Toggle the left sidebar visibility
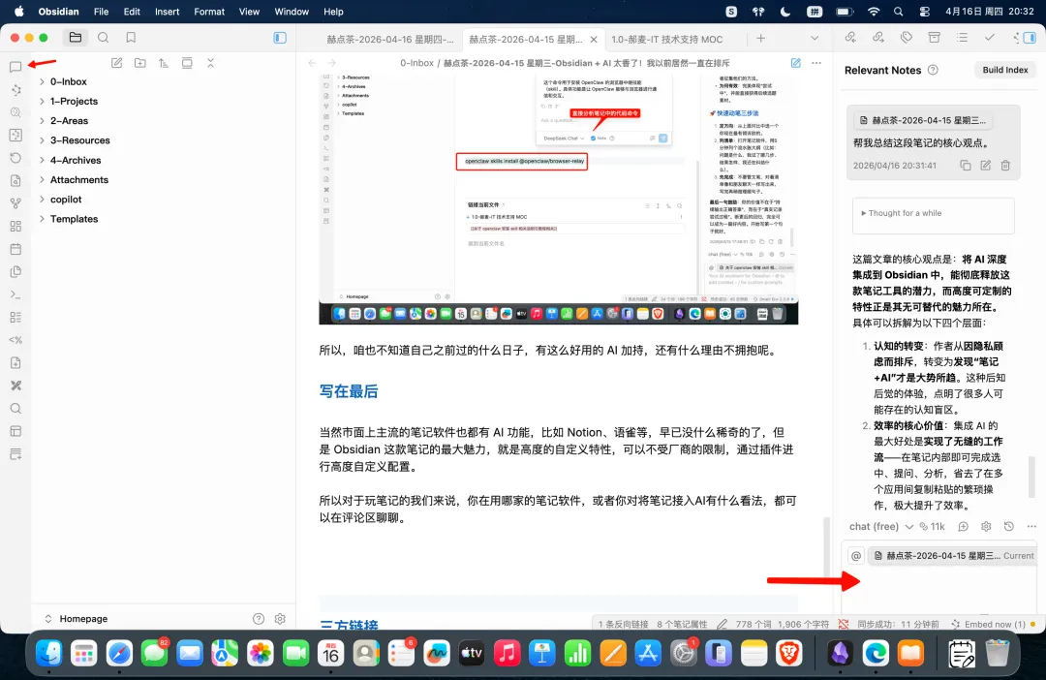The image size is (1046, 680). tap(280, 38)
